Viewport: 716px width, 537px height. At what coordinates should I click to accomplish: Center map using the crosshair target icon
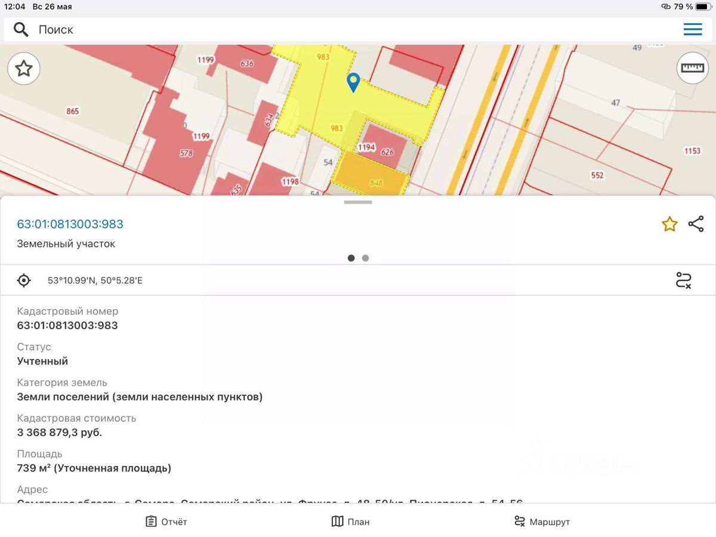[24, 280]
